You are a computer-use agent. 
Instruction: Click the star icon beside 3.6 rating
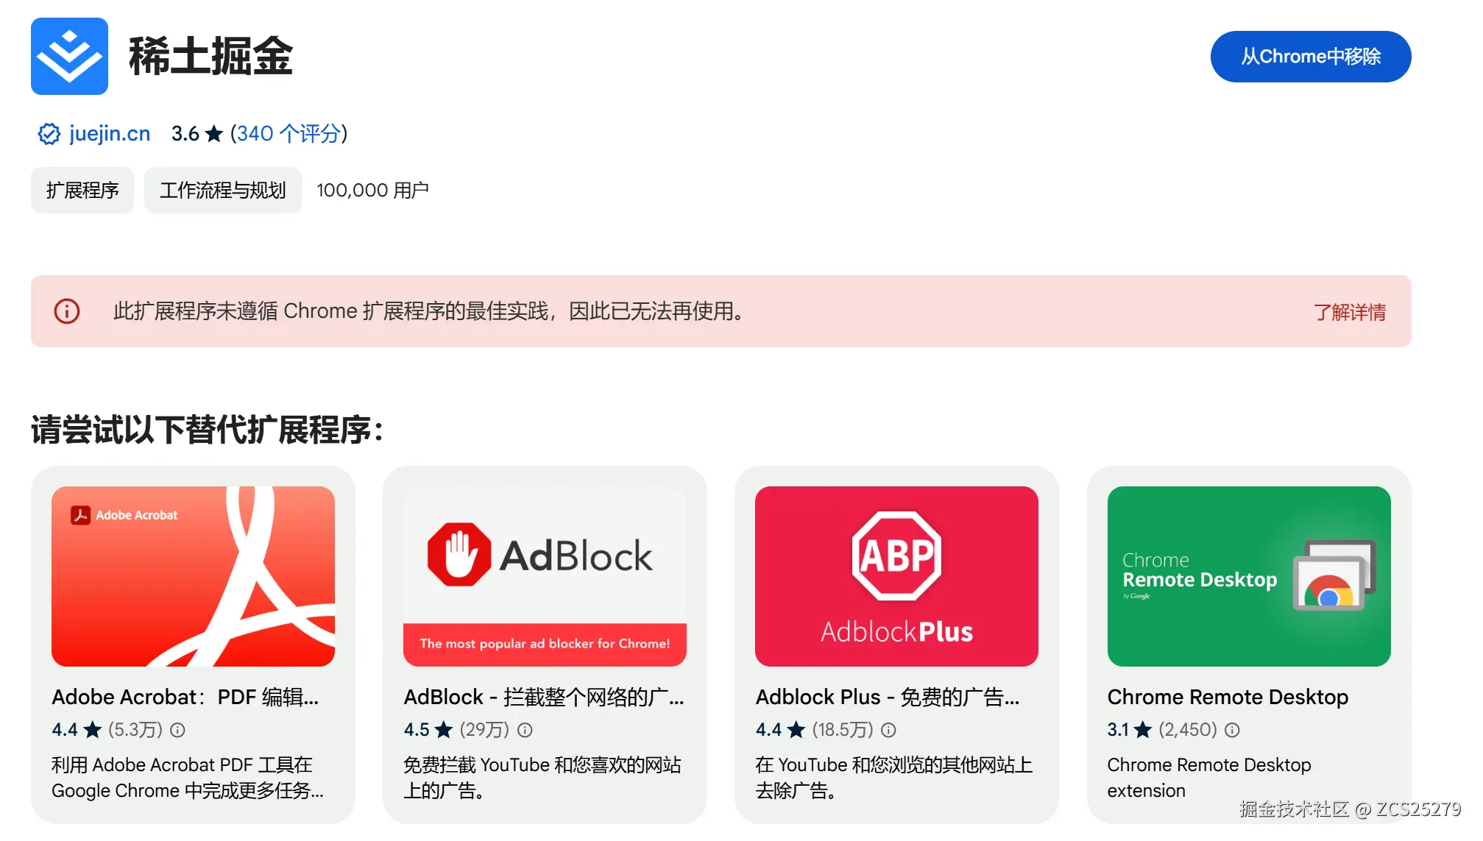pyautogui.click(x=214, y=134)
